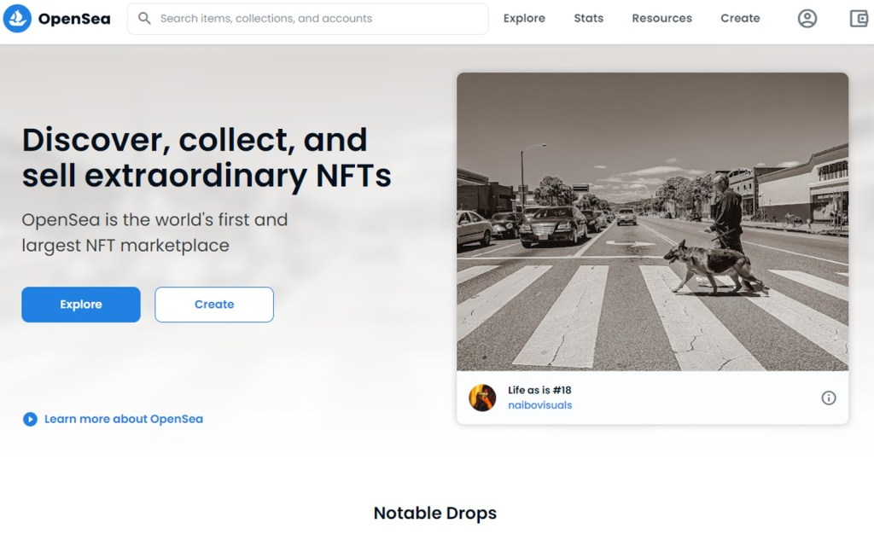Click the magnifying glass search icon

click(x=144, y=18)
